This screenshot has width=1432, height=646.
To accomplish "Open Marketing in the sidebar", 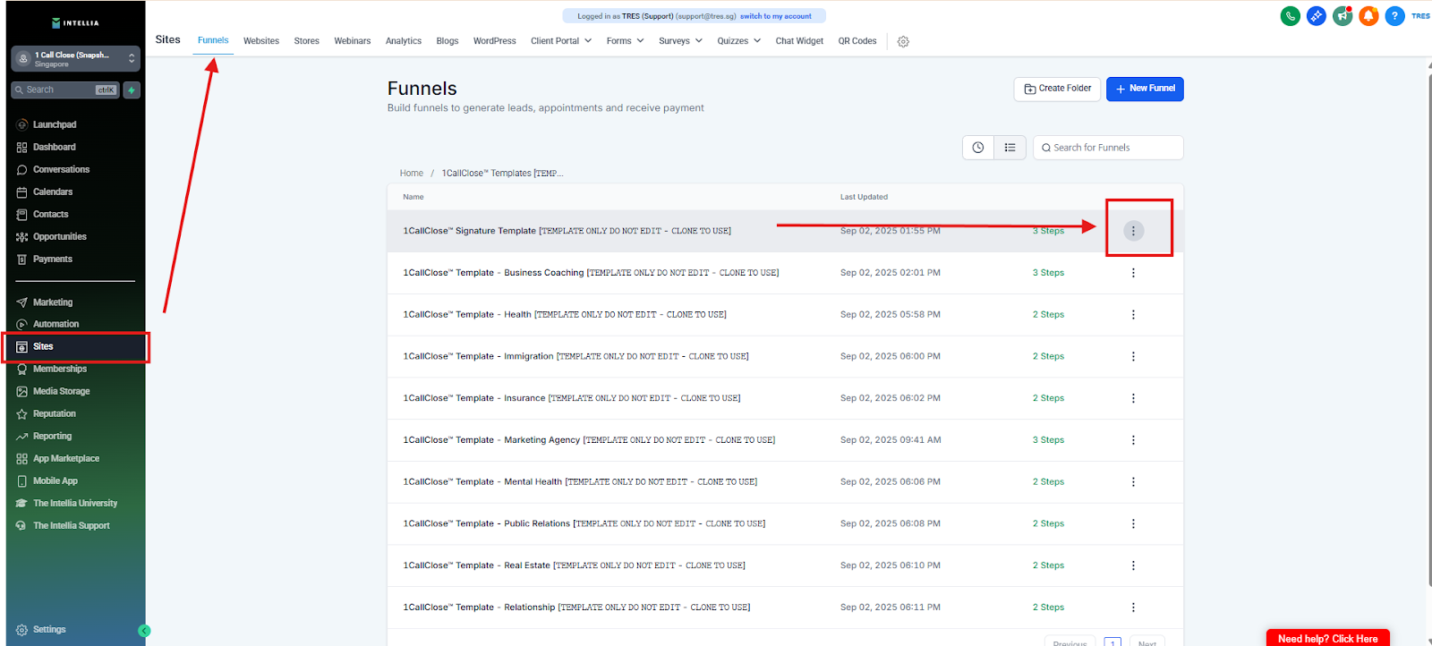I will 53,302.
